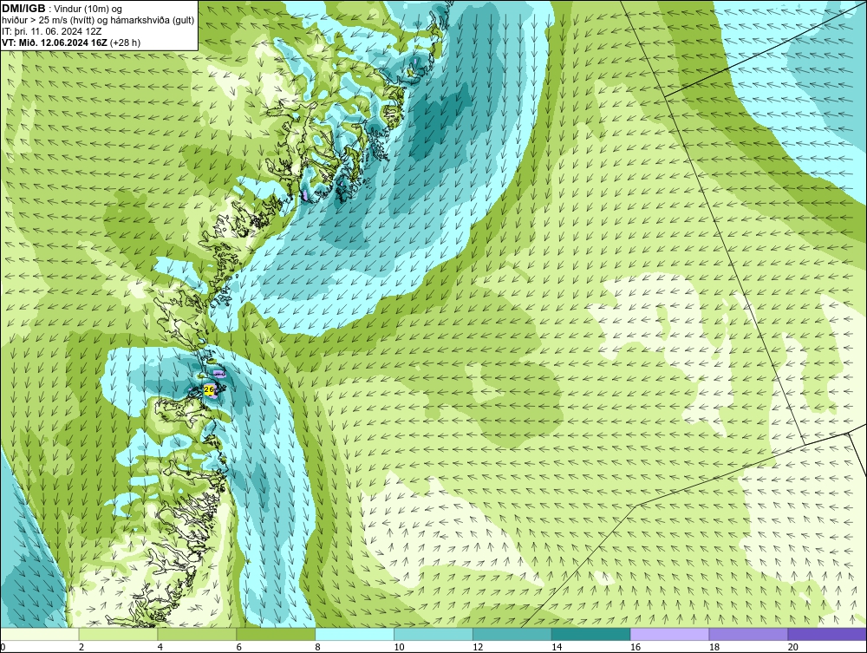Select the 16-18 m/s light purple swatch

point(669,634)
